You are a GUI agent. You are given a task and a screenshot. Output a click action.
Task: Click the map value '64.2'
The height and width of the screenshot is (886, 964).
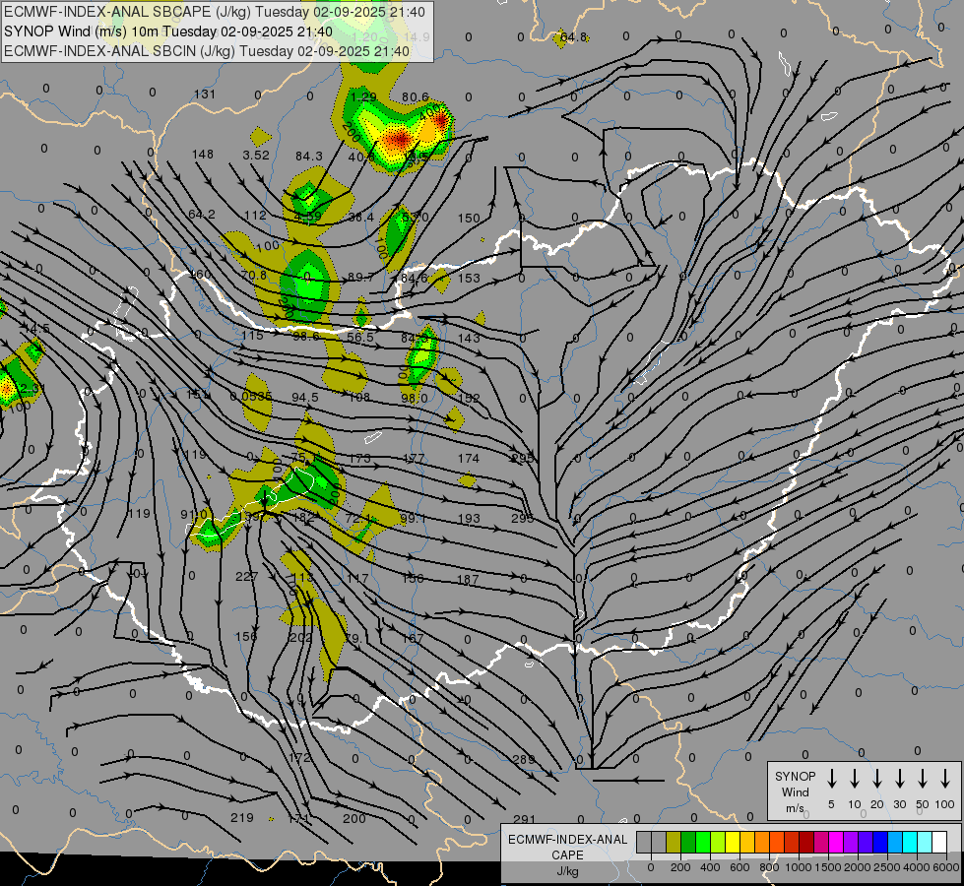(202, 215)
